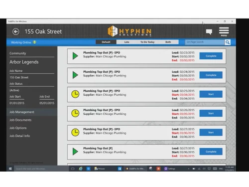The height and width of the screenshot is (187, 249).
Task: Click the Arbor Legends community name
Action: click(24, 62)
